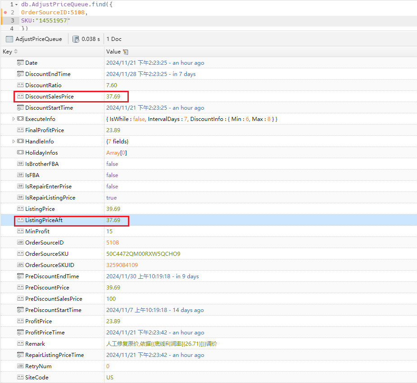Viewport: 417px width, 383px height.
Task: Click the Value column header
Action: [x=113, y=52]
